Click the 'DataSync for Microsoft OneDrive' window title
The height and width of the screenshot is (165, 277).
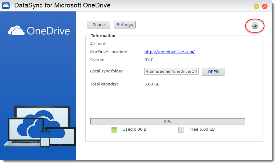(62, 5)
